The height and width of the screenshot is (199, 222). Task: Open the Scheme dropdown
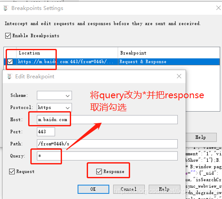54,95
